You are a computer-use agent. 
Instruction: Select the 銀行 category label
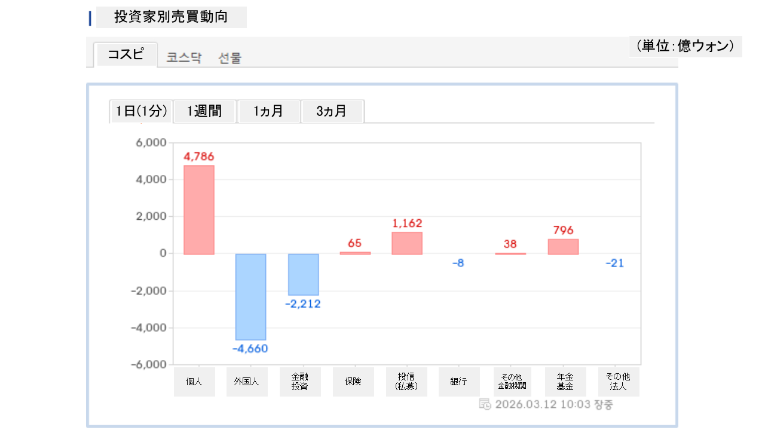pos(459,382)
